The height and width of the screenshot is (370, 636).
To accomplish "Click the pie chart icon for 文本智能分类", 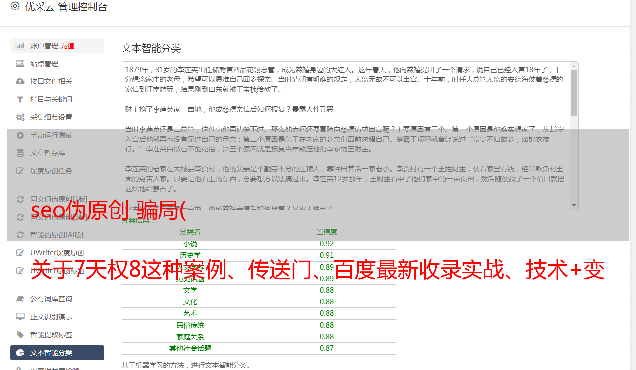I will (20, 353).
